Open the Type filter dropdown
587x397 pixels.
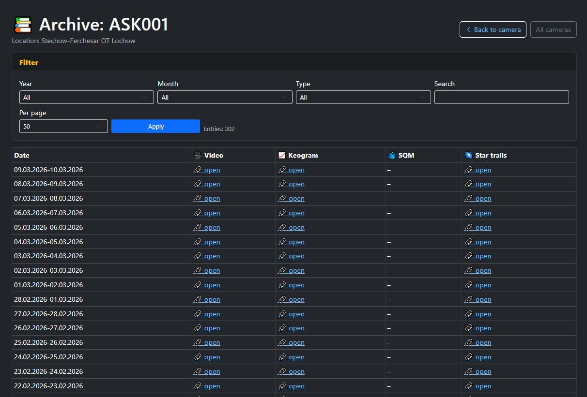[x=363, y=97]
